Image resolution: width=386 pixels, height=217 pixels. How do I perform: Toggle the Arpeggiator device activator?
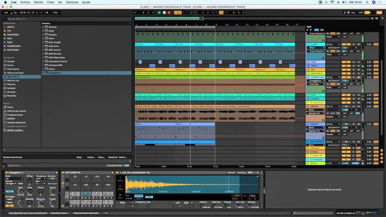point(7,172)
